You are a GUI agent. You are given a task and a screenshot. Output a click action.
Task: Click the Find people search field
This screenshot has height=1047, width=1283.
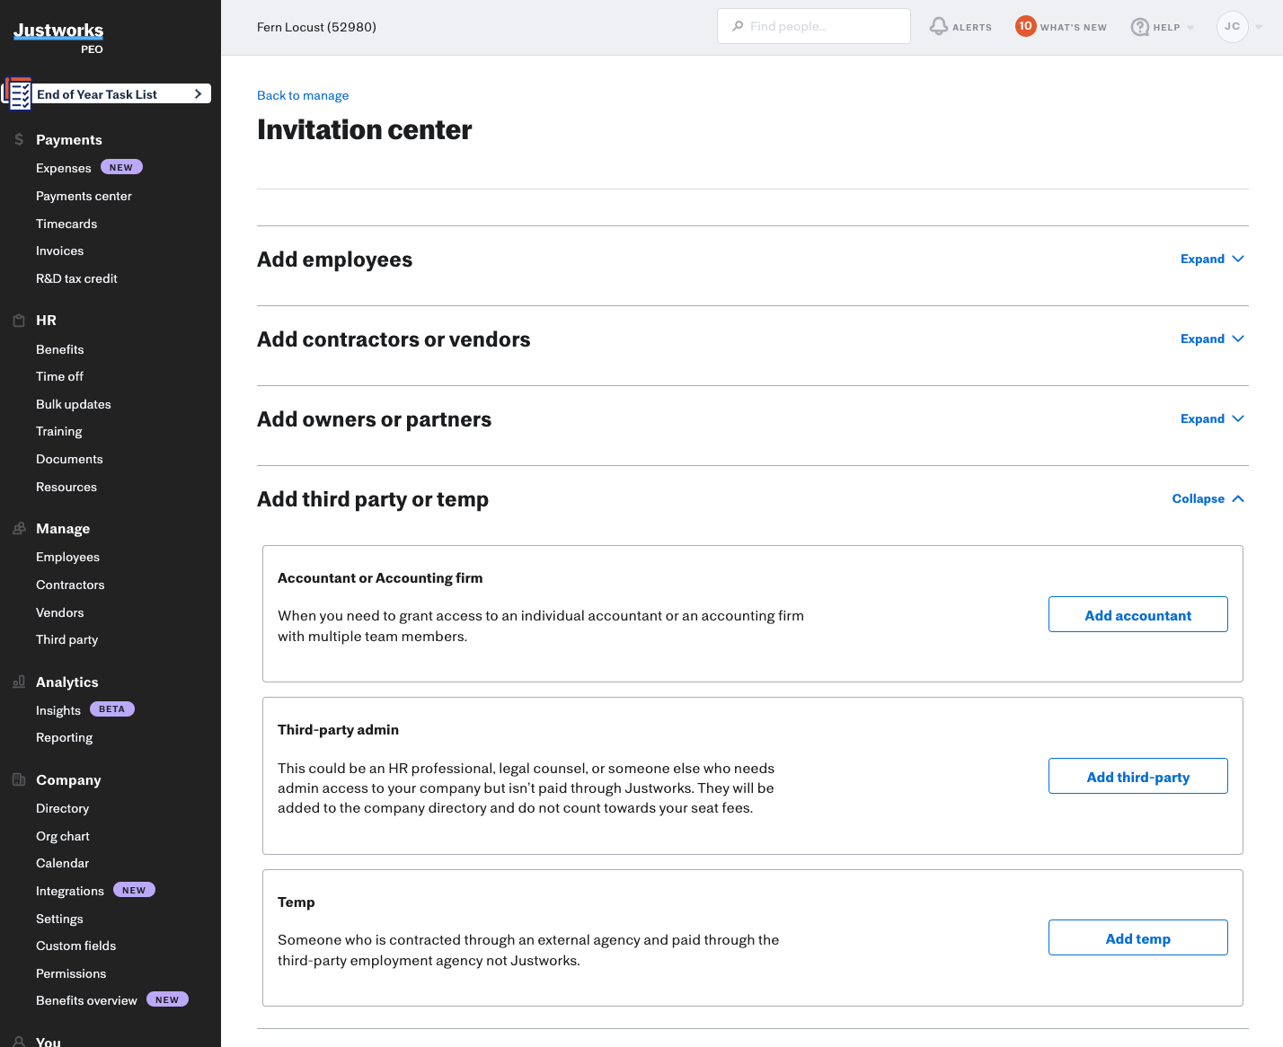[814, 27]
